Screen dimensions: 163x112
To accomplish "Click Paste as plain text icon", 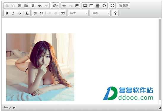I will (26, 6).
